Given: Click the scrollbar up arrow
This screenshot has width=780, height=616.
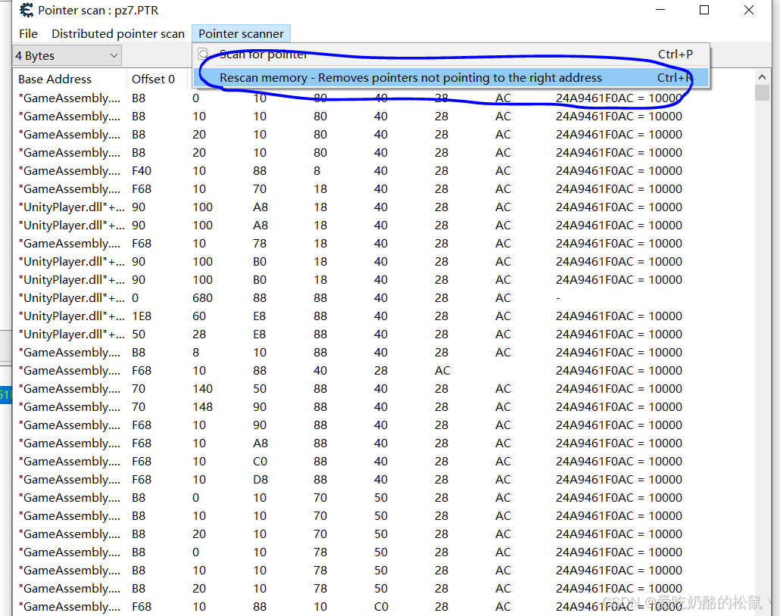Looking at the screenshot, I should 762,76.
